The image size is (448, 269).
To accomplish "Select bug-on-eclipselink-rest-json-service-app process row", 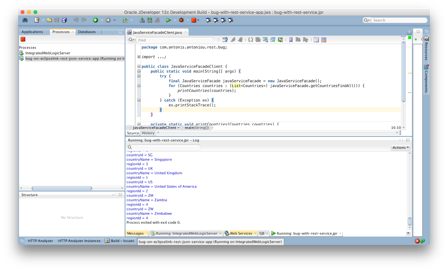I will (72, 59).
